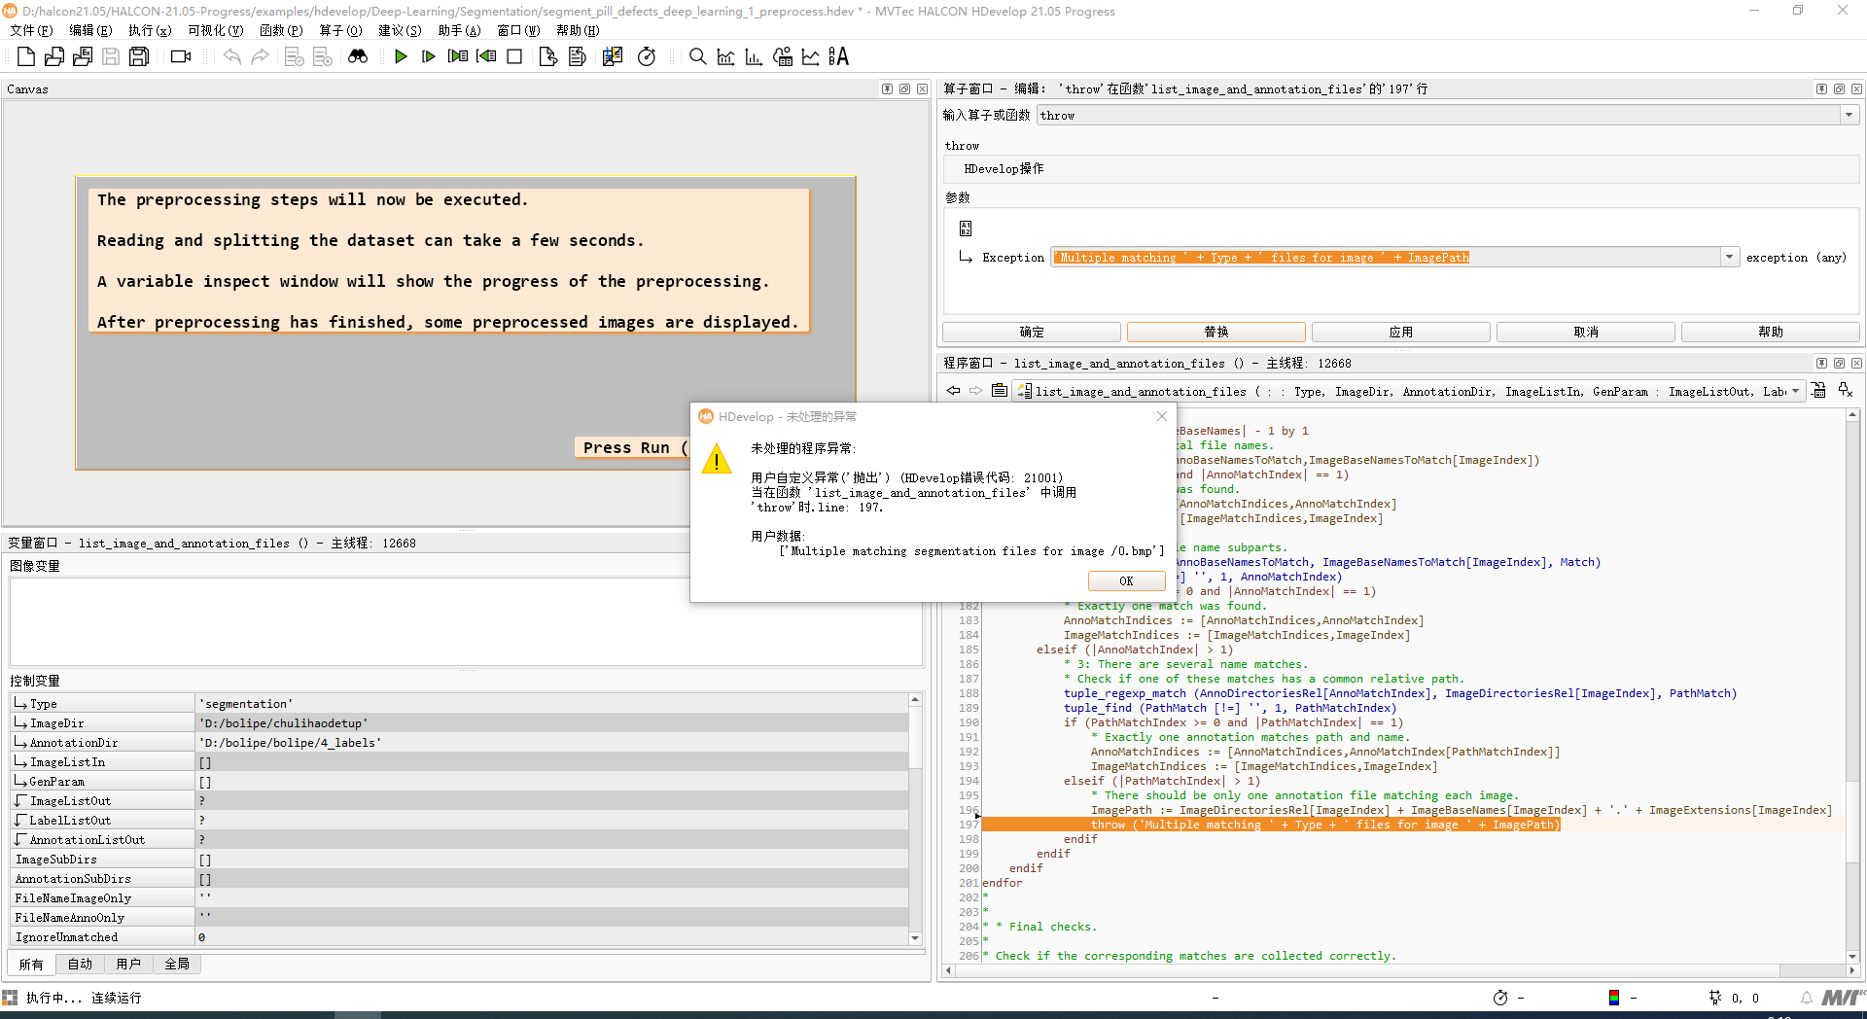Step backward with the step-back icon
The width and height of the screenshot is (1867, 1019).
(x=486, y=56)
